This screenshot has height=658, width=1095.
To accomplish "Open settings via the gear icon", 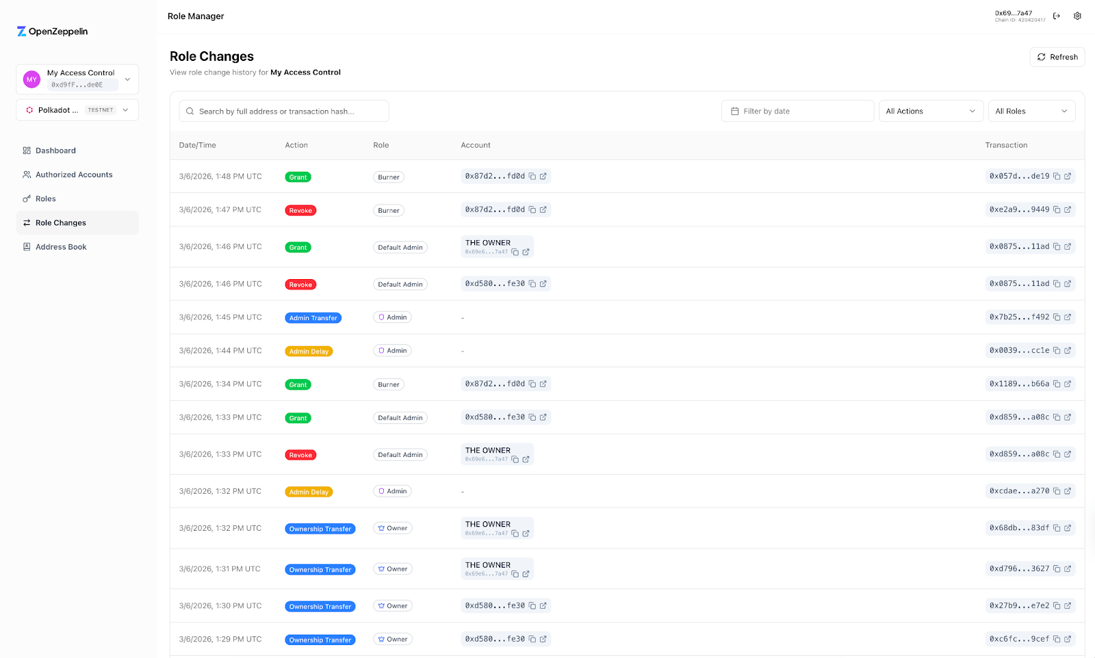I will coord(1077,15).
